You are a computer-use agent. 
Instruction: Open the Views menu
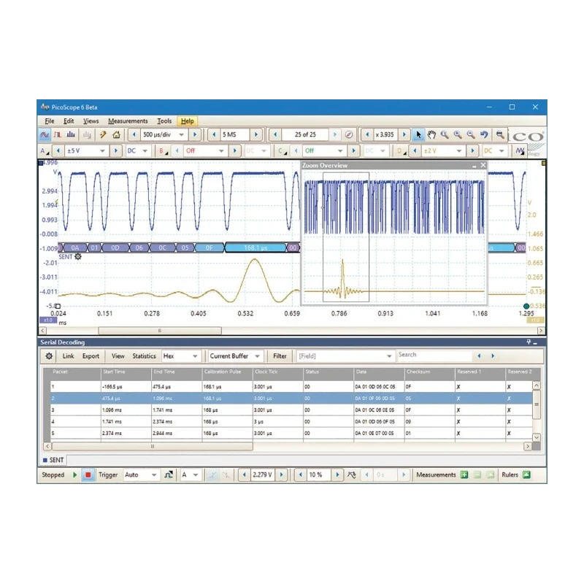click(x=91, y=121)
